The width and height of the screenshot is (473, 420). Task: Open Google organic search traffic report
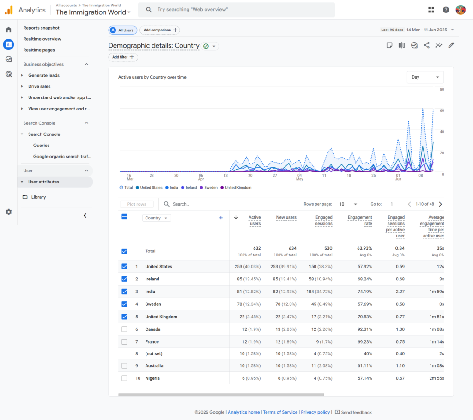point(62,156)
